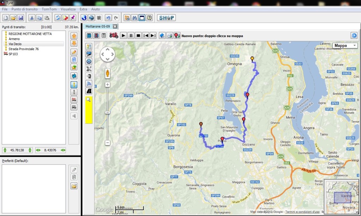
Task: Click the magnifier on the yellow bar
Action: (88, 100)
